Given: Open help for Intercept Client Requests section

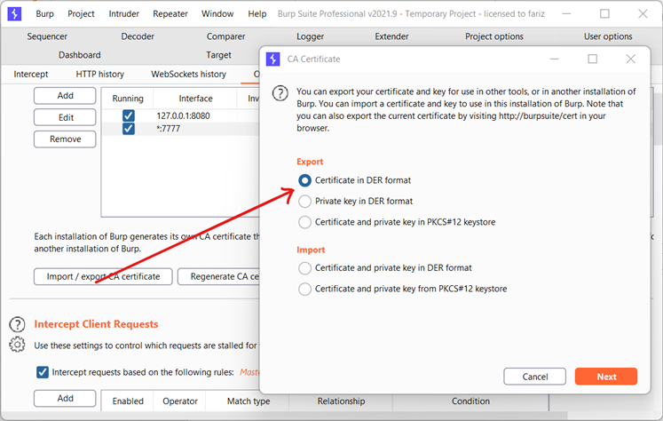Looking at the screenshot, I should (18, 324).
